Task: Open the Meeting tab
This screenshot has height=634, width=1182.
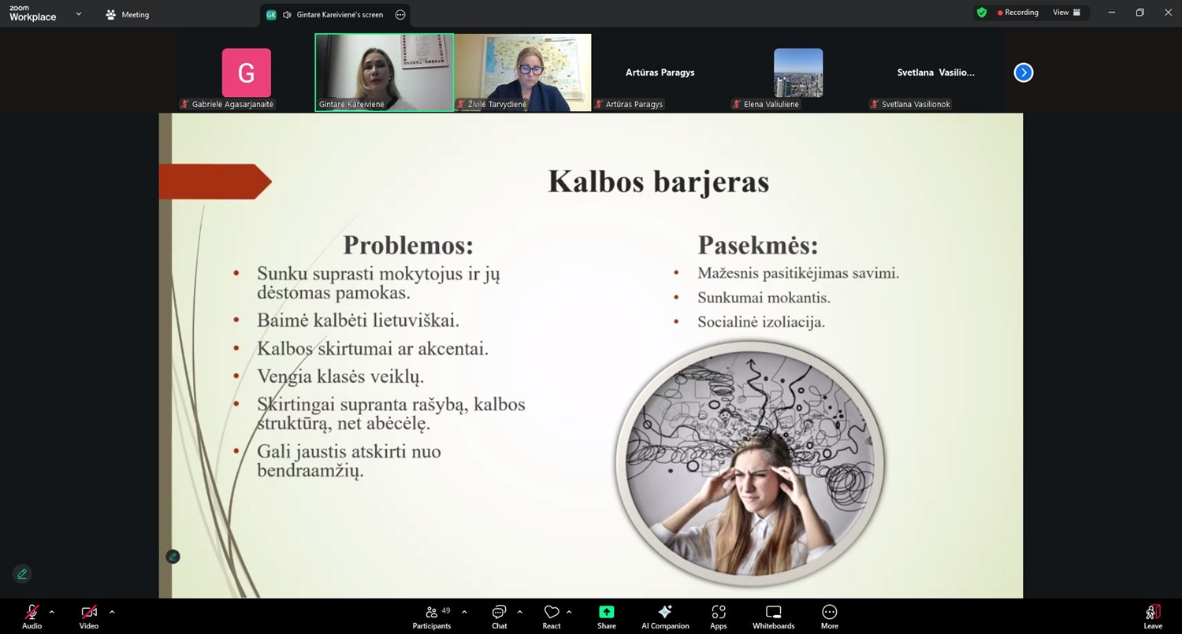Action: [128, 14]
